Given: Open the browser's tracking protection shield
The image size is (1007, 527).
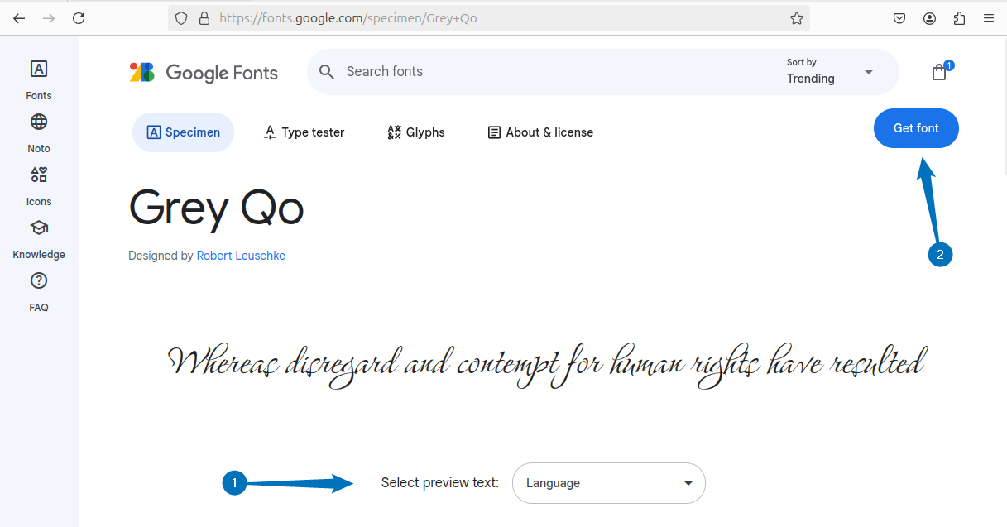Looking at the screenshot, I should (180, 17).
